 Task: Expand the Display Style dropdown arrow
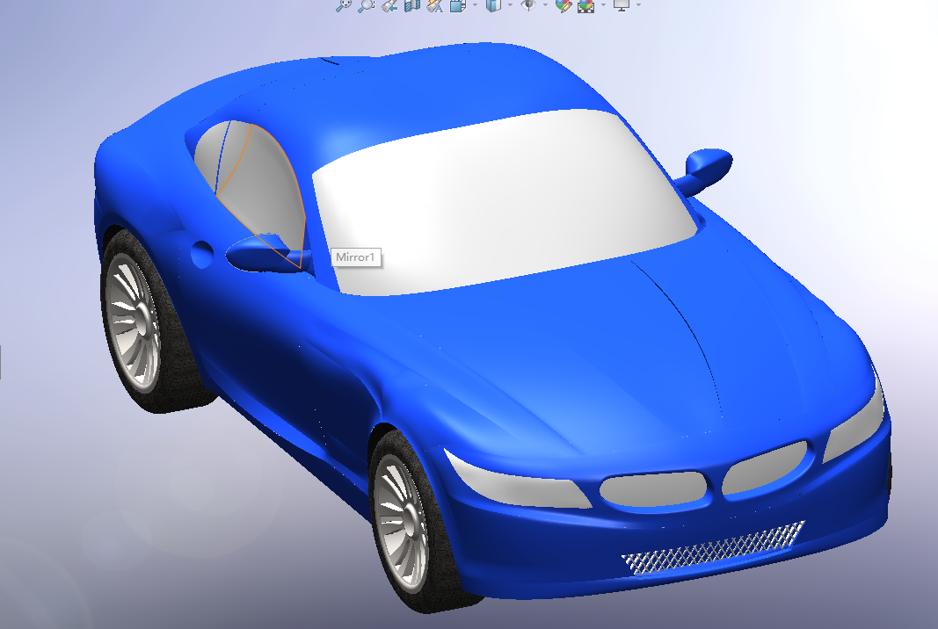(510, 4)
